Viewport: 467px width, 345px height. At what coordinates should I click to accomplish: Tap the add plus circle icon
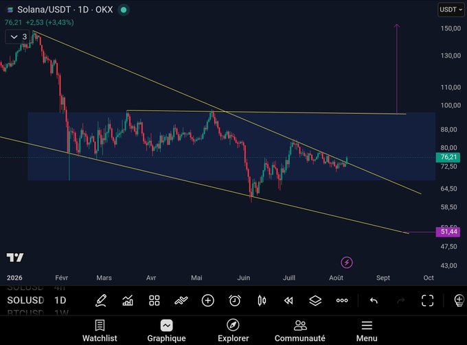[208, 300]
